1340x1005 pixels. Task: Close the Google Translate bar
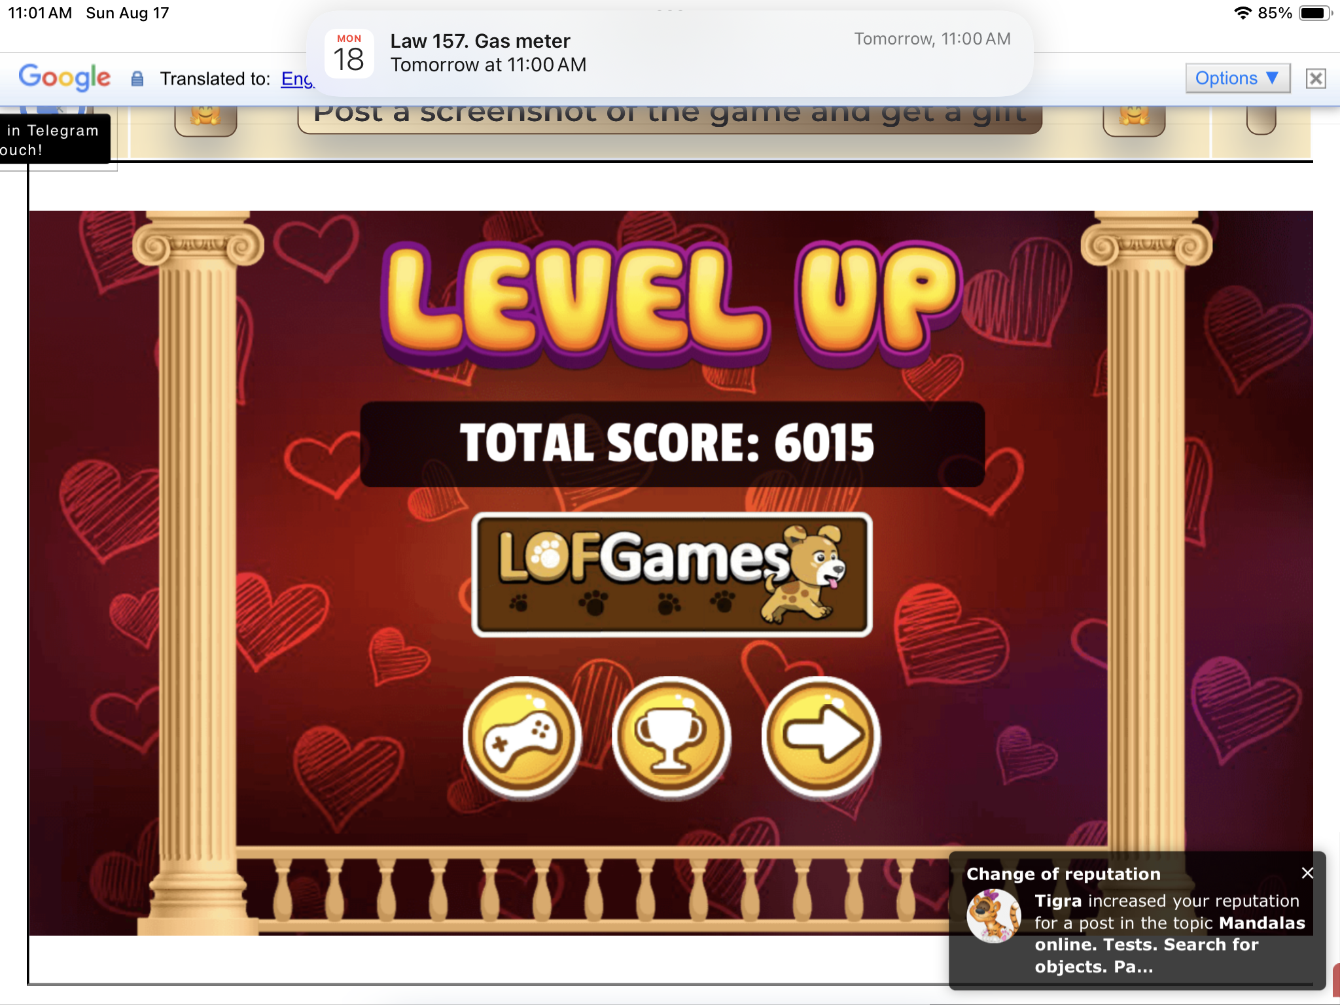tap(1316, 79)
